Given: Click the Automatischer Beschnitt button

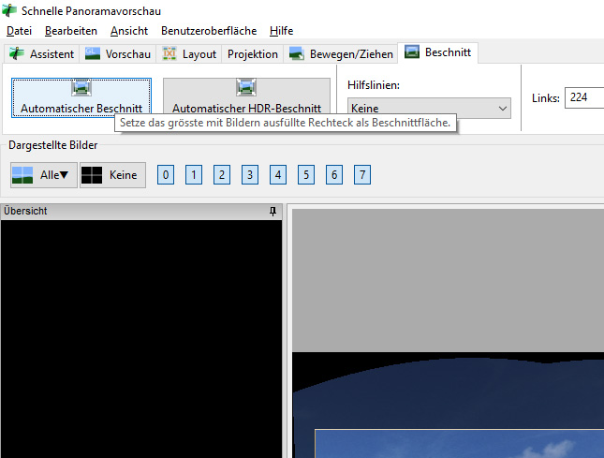Looking at the screenshot, I should (x=81, y=97).
